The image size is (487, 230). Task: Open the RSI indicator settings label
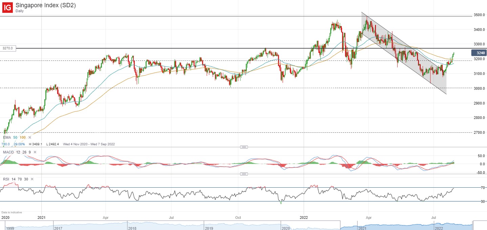pos(6,179)
